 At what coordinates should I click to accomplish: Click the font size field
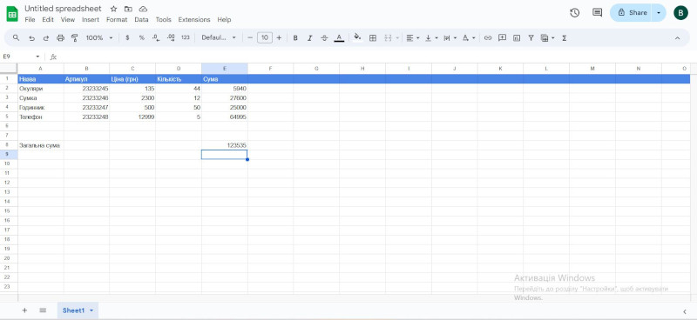[x=265, y=37]
